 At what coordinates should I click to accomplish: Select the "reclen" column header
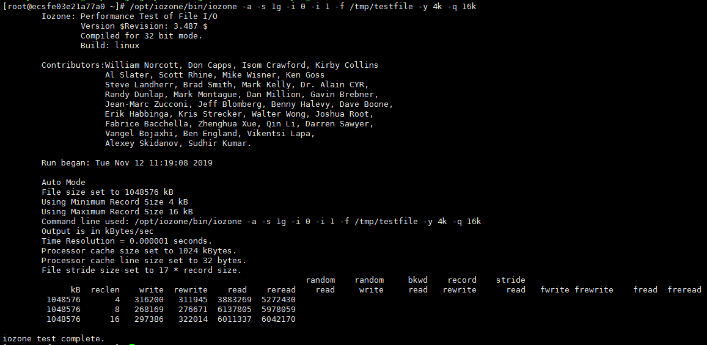click(x=105, y=289)
